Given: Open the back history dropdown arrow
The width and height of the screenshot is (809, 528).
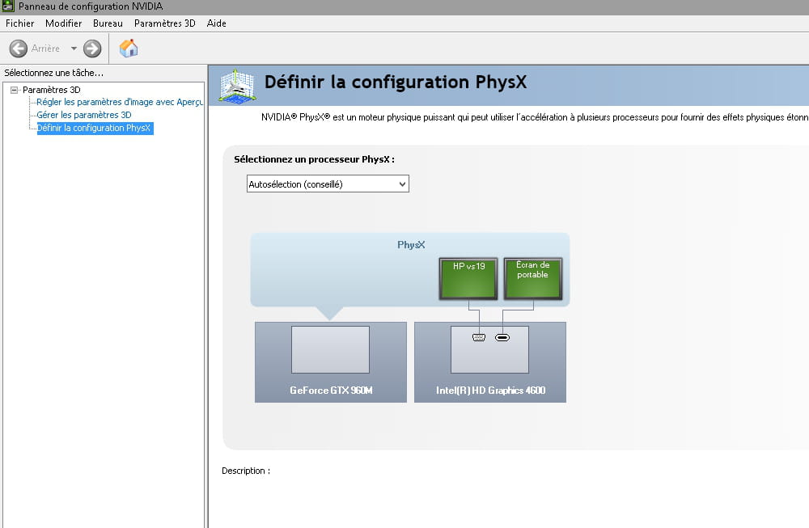Looking at the screenshot, I should tap(74, 49).
